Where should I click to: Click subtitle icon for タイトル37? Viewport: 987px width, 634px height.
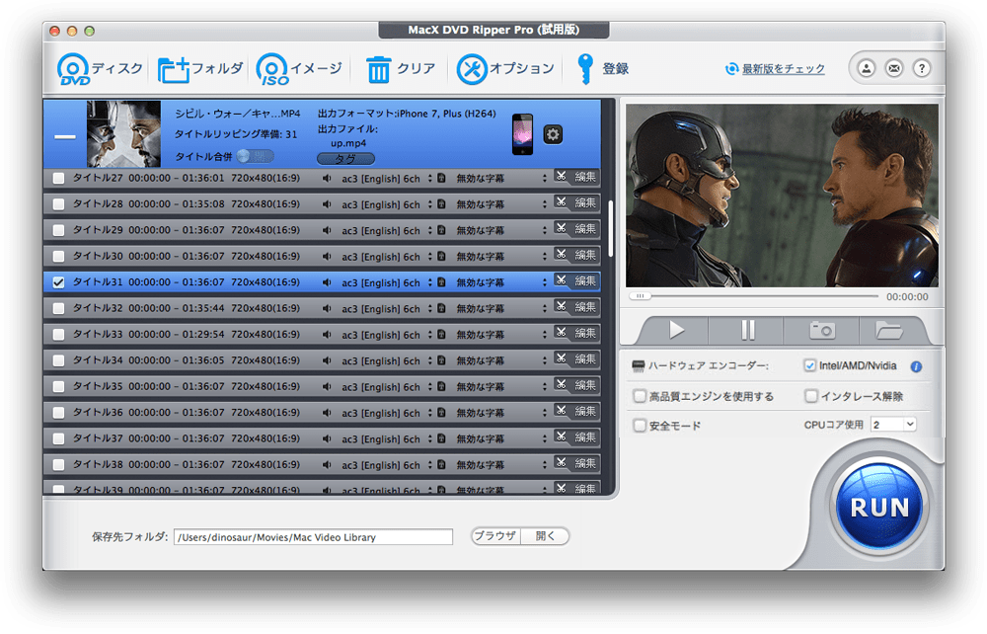[x=441, y=438]
